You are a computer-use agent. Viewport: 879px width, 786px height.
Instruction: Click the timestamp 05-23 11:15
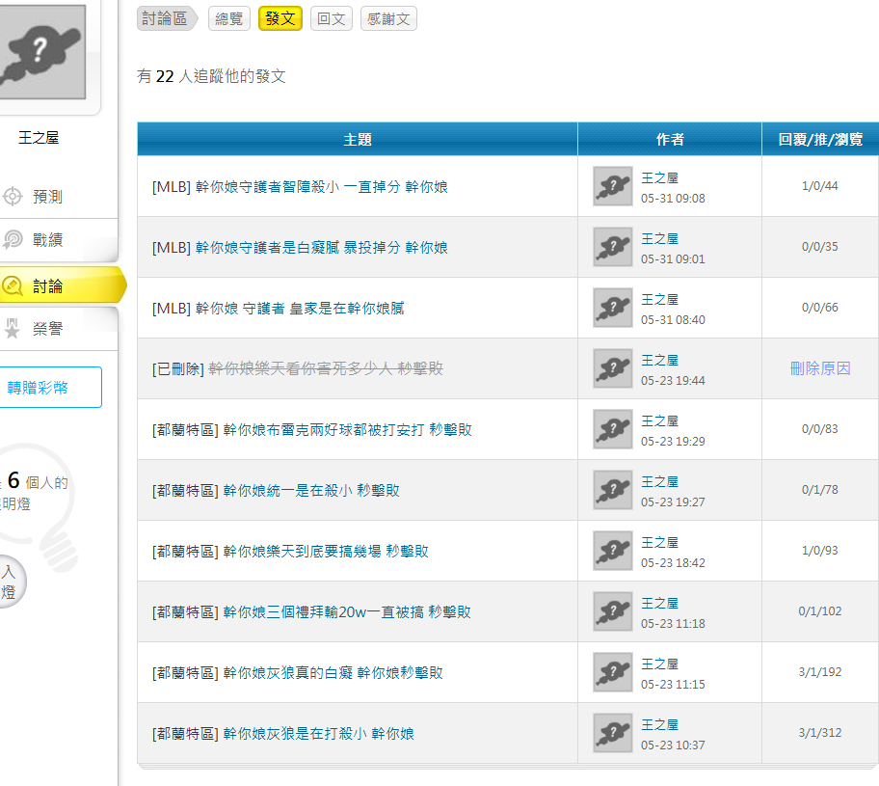point(674,685)
